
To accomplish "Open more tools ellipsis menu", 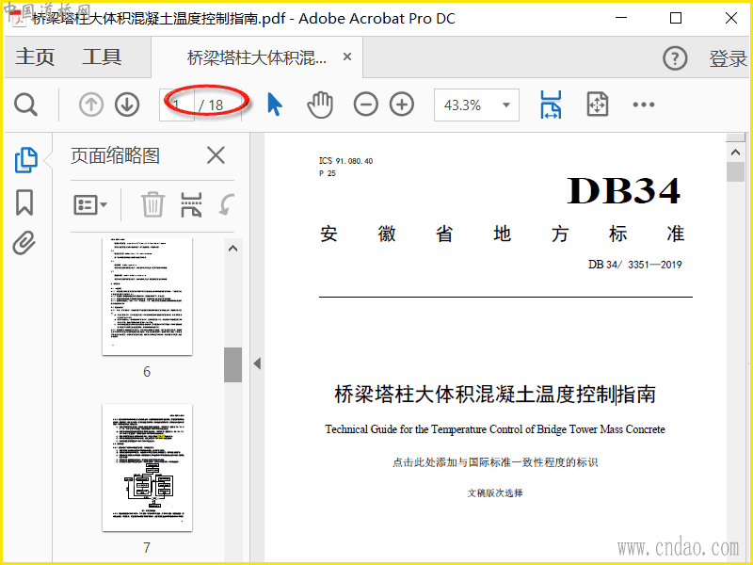I will 644,105.
